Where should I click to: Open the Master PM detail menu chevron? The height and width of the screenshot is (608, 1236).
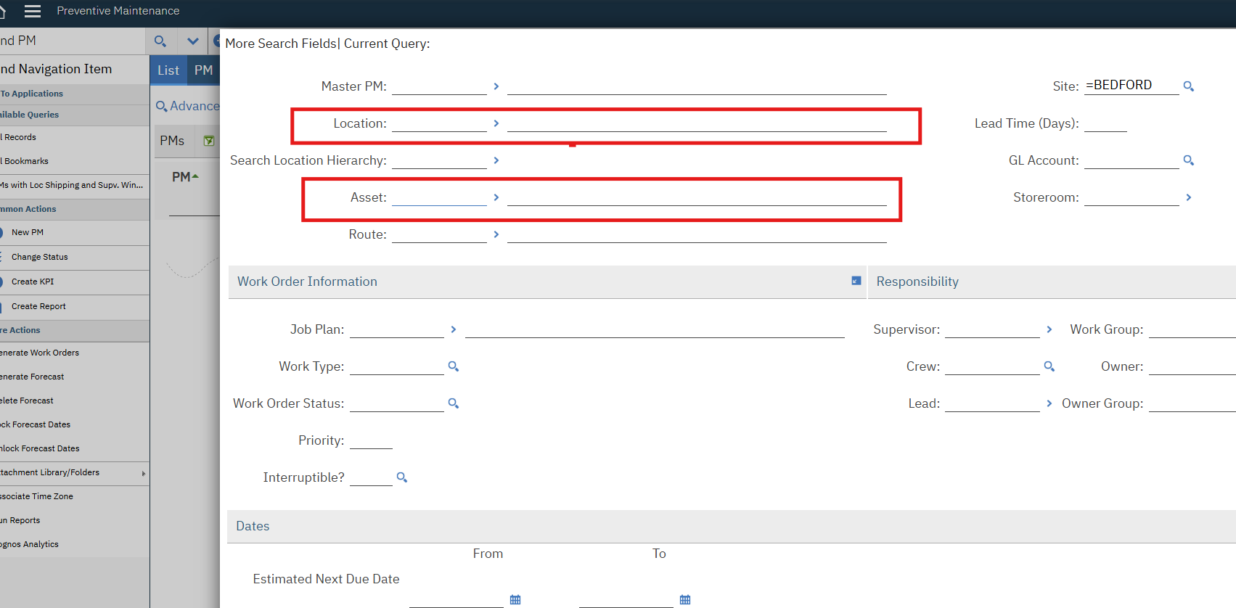coord(496,86)
